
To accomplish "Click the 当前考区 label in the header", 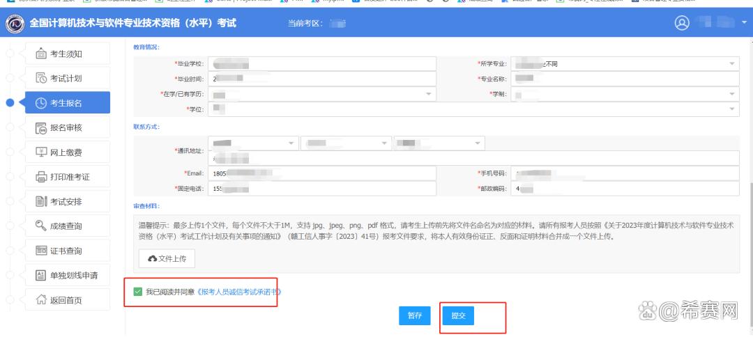I will [x=306, y=24].
